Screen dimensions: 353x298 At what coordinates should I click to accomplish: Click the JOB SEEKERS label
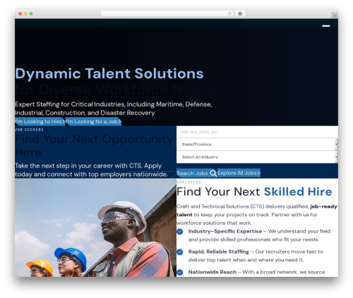(x=30, y=130)
